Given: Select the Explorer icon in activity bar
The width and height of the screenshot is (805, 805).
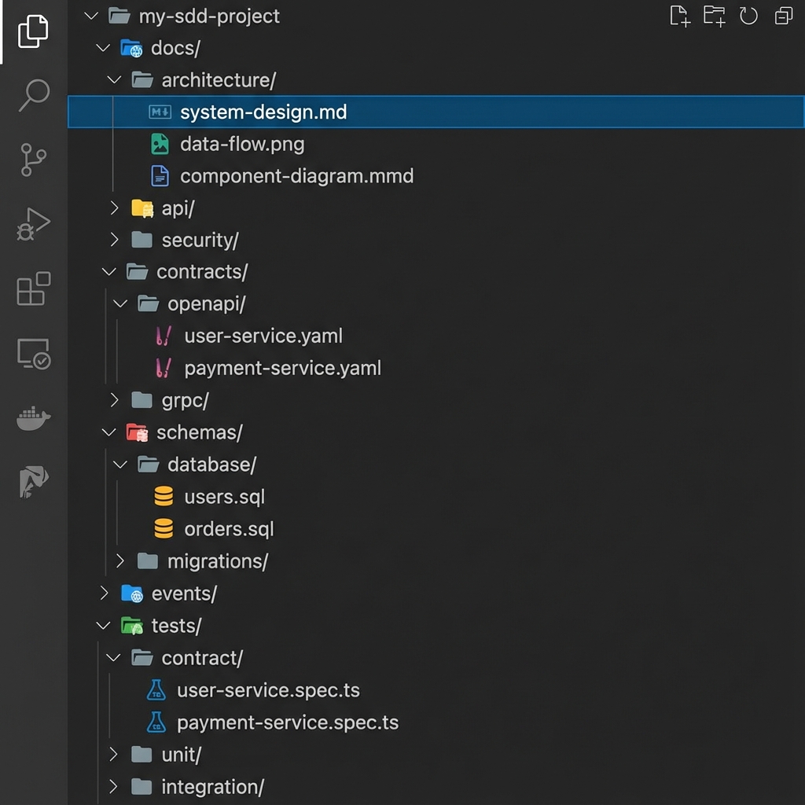Looking at the screenshot, I should pyautogui.click(x=32, y=31).
